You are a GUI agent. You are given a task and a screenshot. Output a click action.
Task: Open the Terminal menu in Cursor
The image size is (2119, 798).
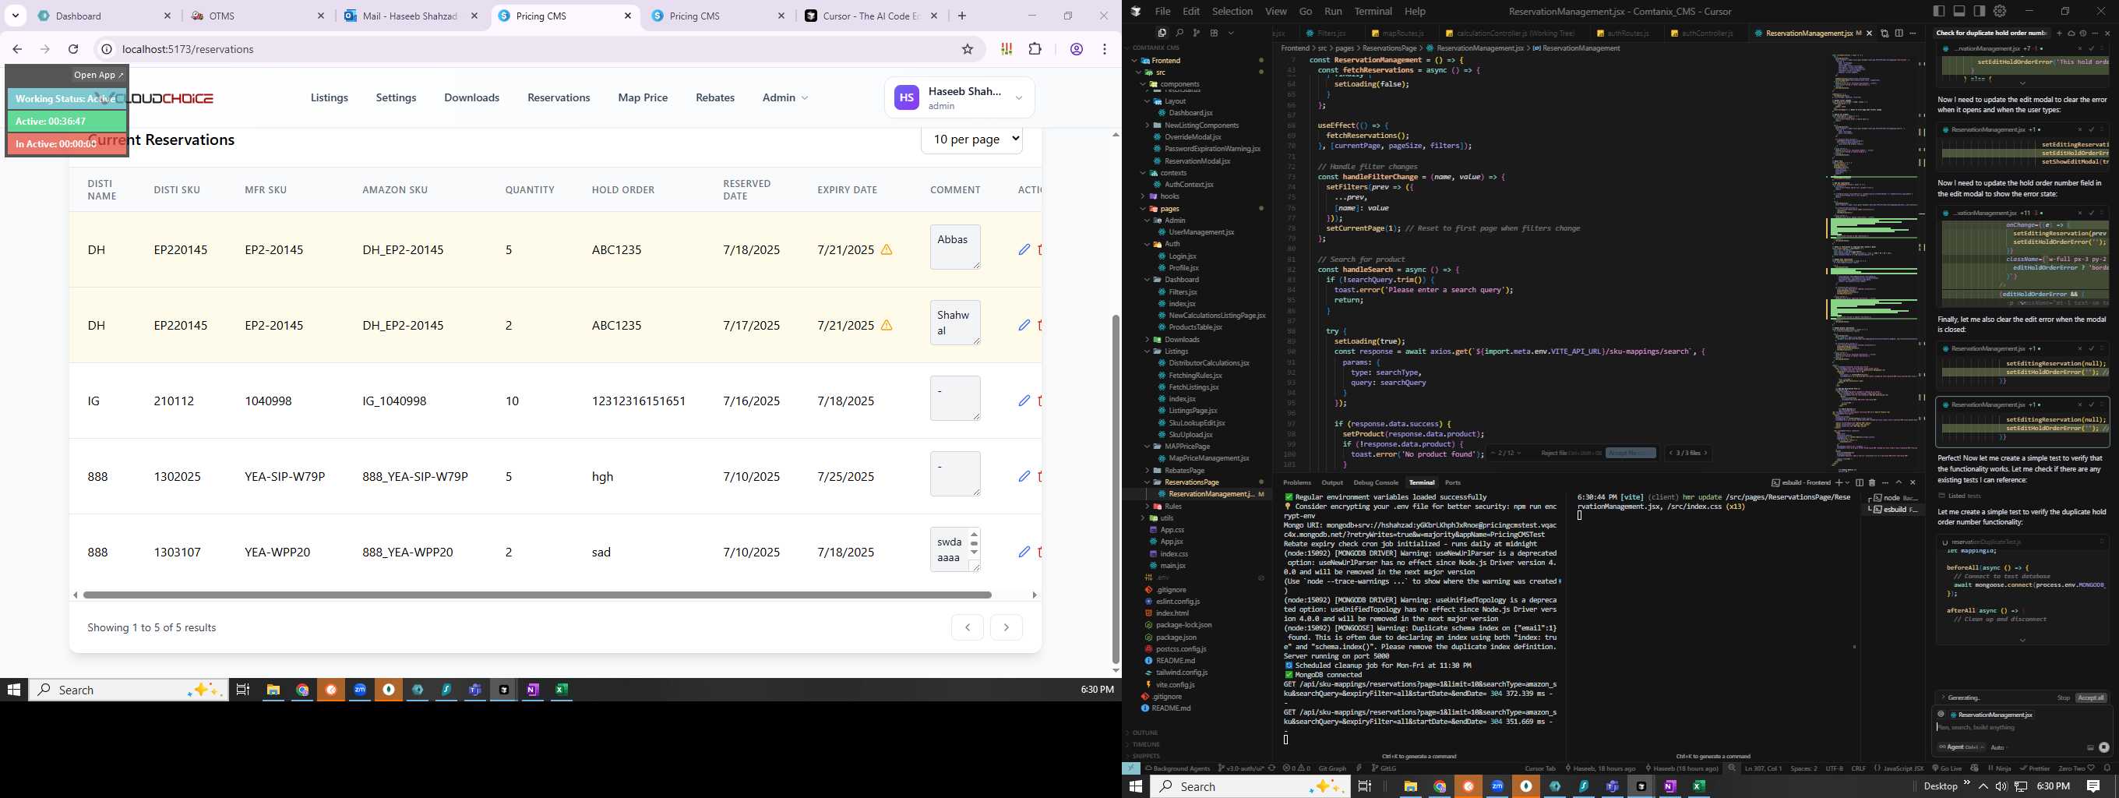pyautogui.click(x=1373, y=11)
